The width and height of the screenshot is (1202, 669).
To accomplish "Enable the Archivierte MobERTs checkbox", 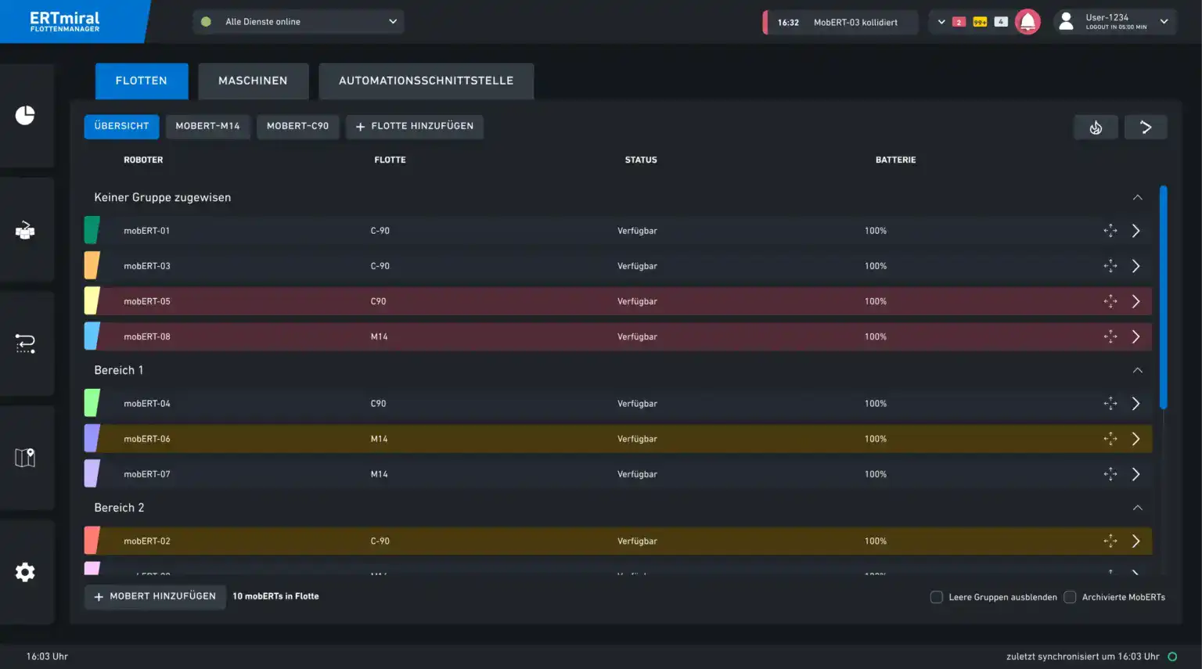I will tap(1070, 597).
